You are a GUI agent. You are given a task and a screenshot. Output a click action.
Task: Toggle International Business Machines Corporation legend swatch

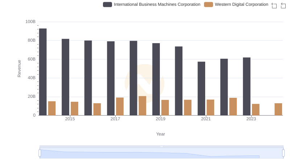point(107,4)
